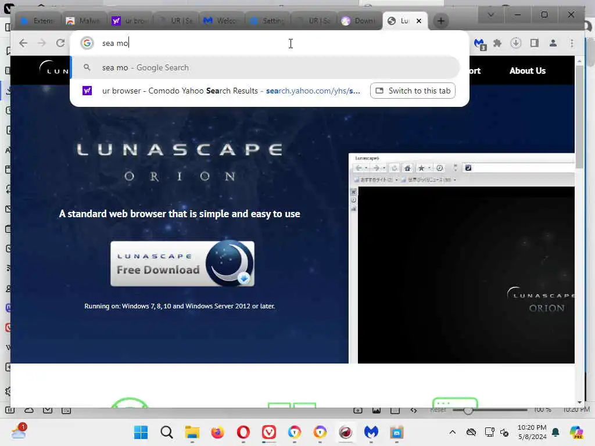The image size is (595, 446).
Task: Click the address bar containing 'sea mo'
Action: point(270,43)
